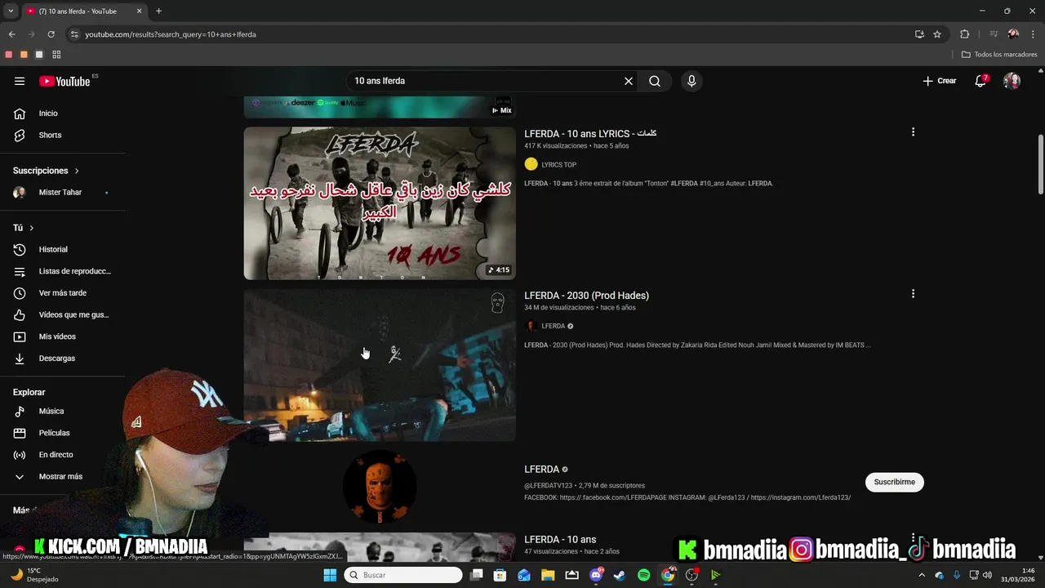Click the En directo live icon
The height and width of the screenshot is (588, 1045).
(20, 455)
